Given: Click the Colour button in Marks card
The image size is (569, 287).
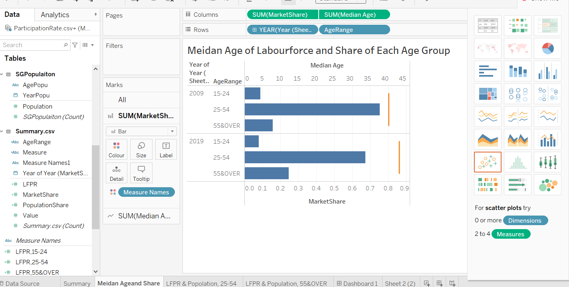Looking at the screenshot, I should (117, 150).
